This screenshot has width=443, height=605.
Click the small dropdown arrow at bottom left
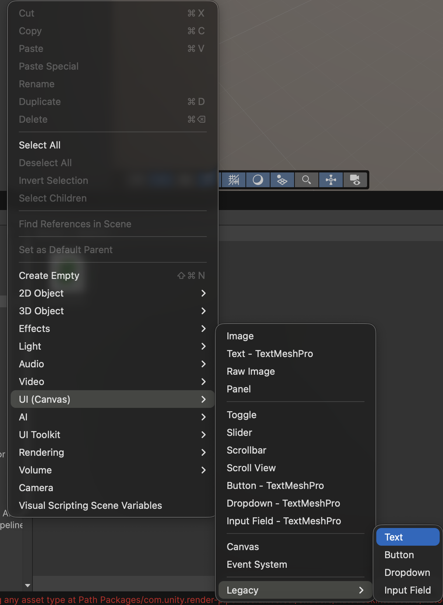pyautogui.click(x=28, y=585)
